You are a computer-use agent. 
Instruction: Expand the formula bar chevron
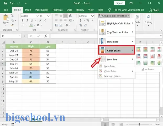(x=161, y=36)
